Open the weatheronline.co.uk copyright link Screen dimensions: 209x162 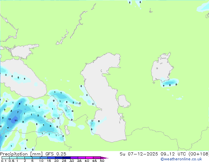pos(181,159)
